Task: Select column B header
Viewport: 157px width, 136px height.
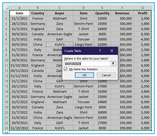Action: coord(38,8)
